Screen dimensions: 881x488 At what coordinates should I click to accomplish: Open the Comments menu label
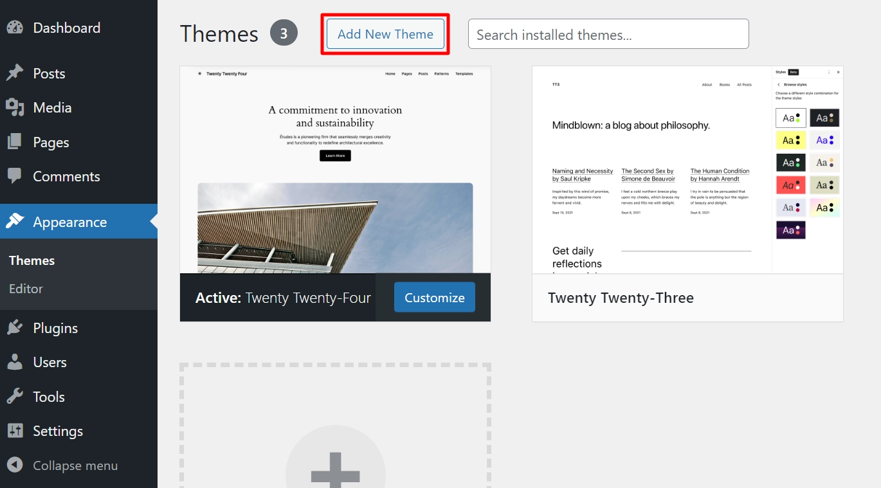[66, 176]
